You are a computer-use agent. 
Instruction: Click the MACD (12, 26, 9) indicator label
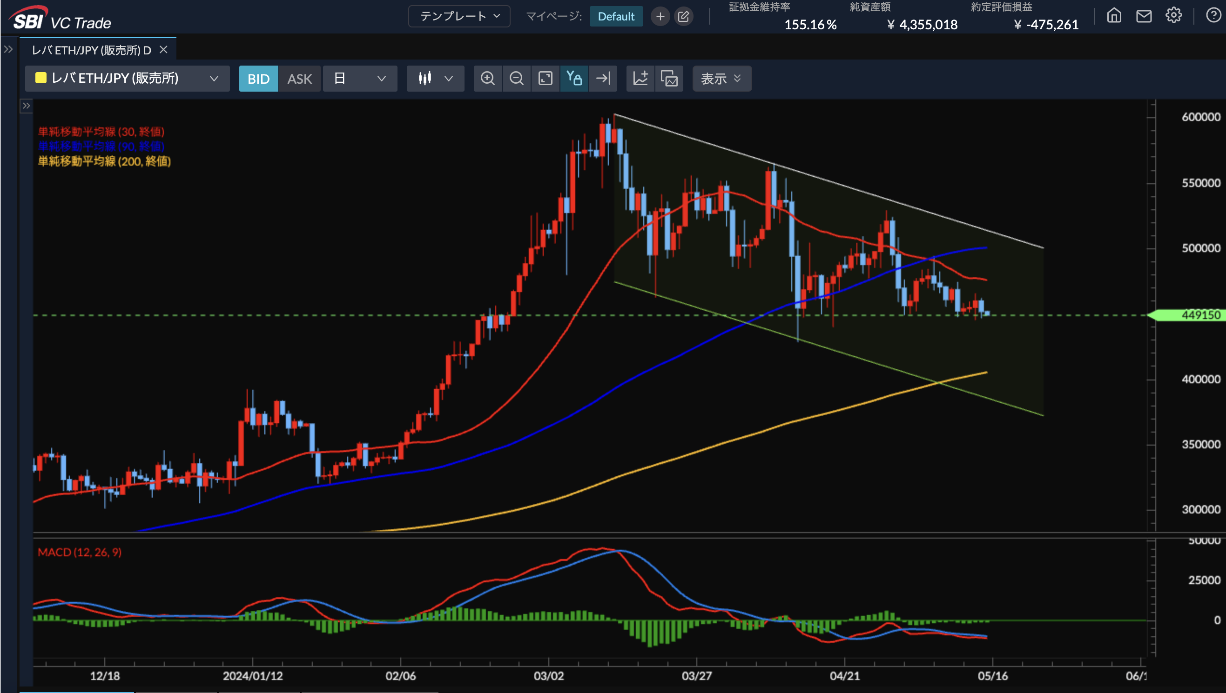(x=80, y=552)
